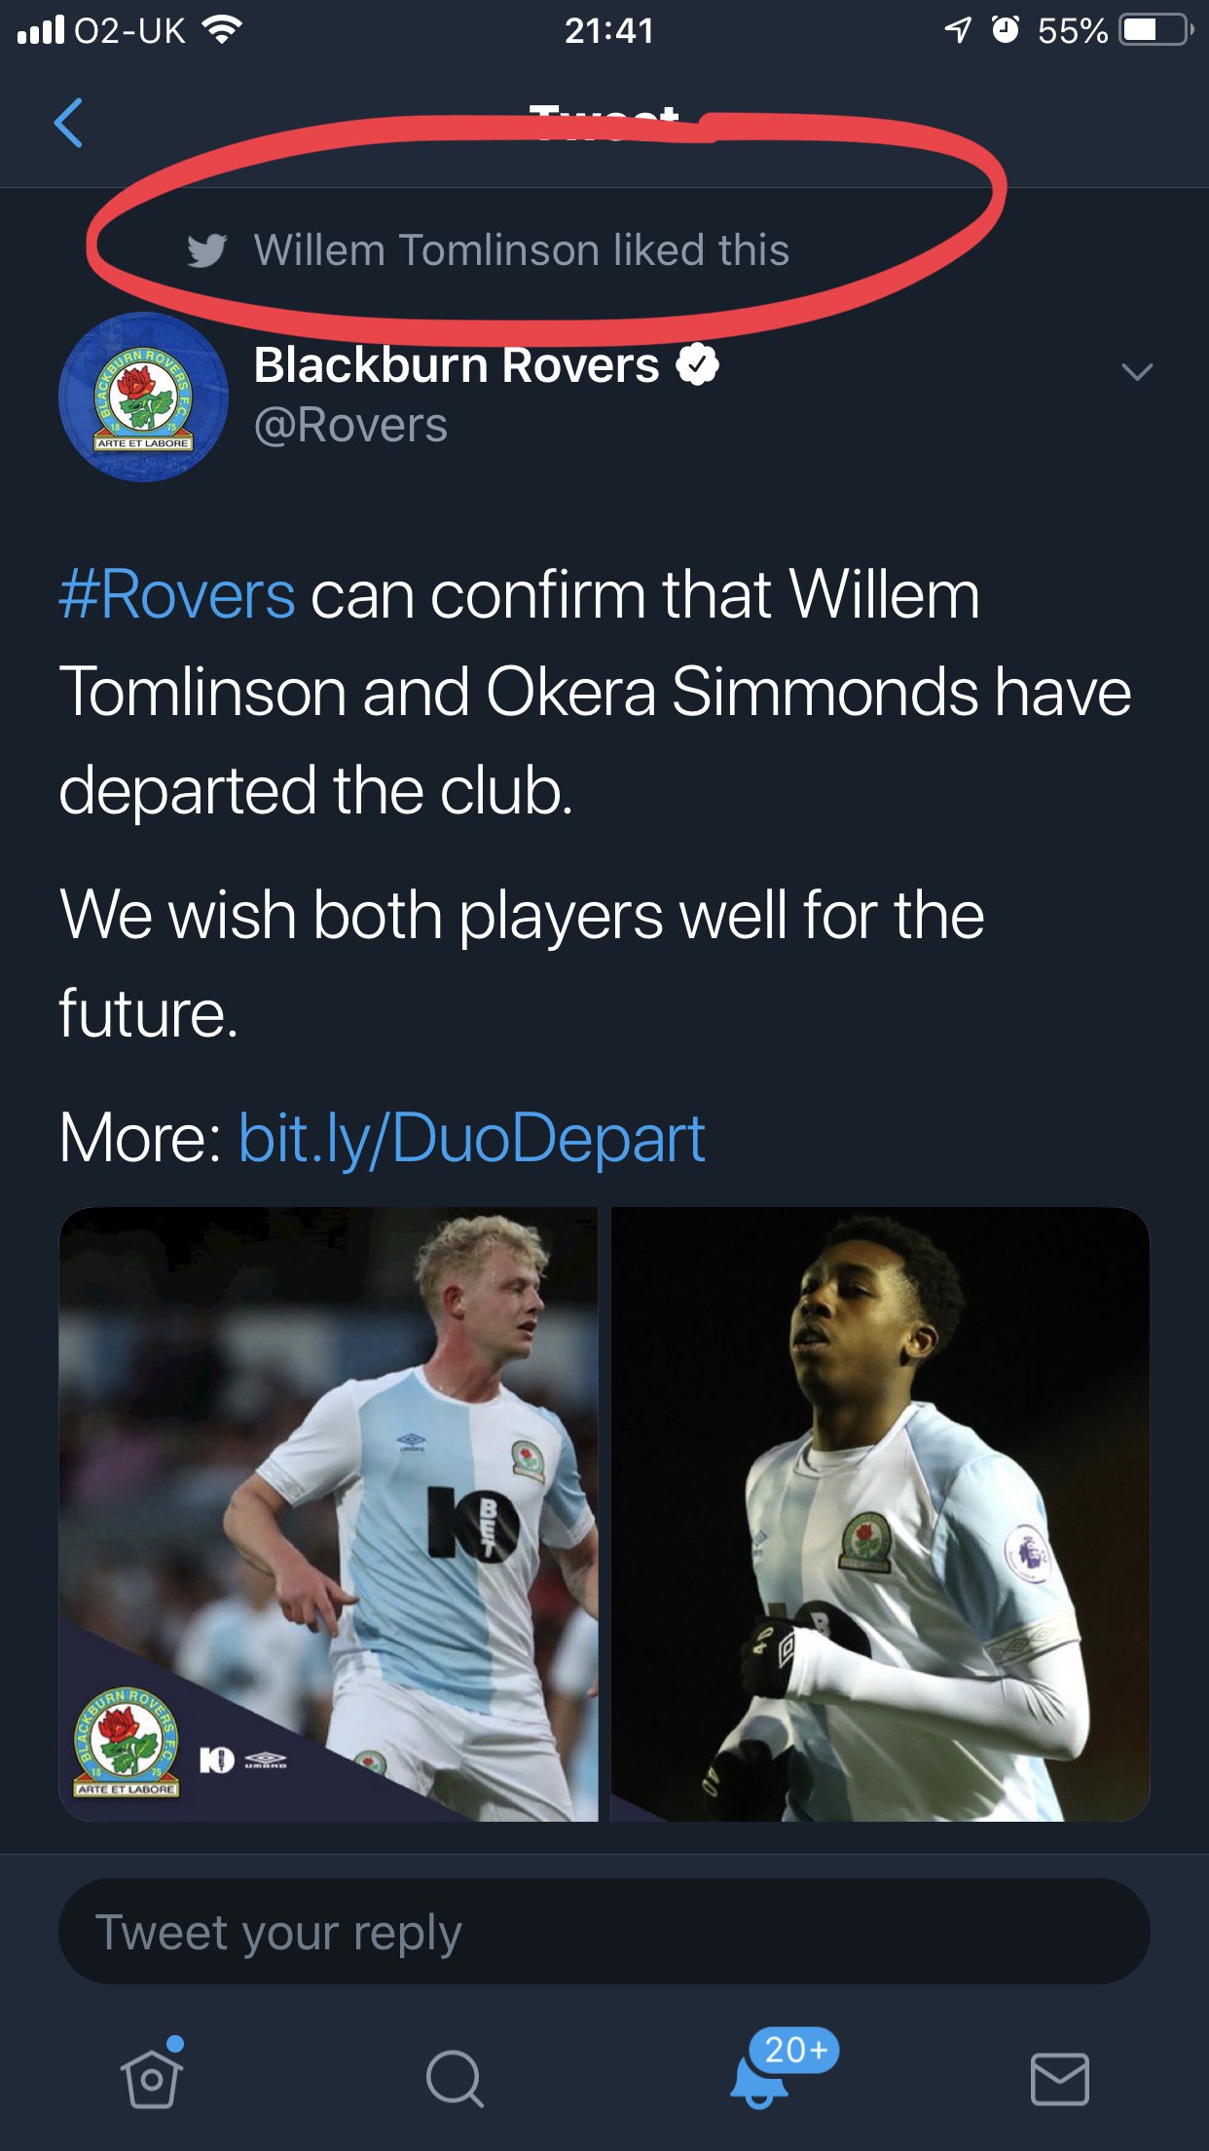Tap the Wi-Fi status icon

pyautogui.click(x=222, y=30)
